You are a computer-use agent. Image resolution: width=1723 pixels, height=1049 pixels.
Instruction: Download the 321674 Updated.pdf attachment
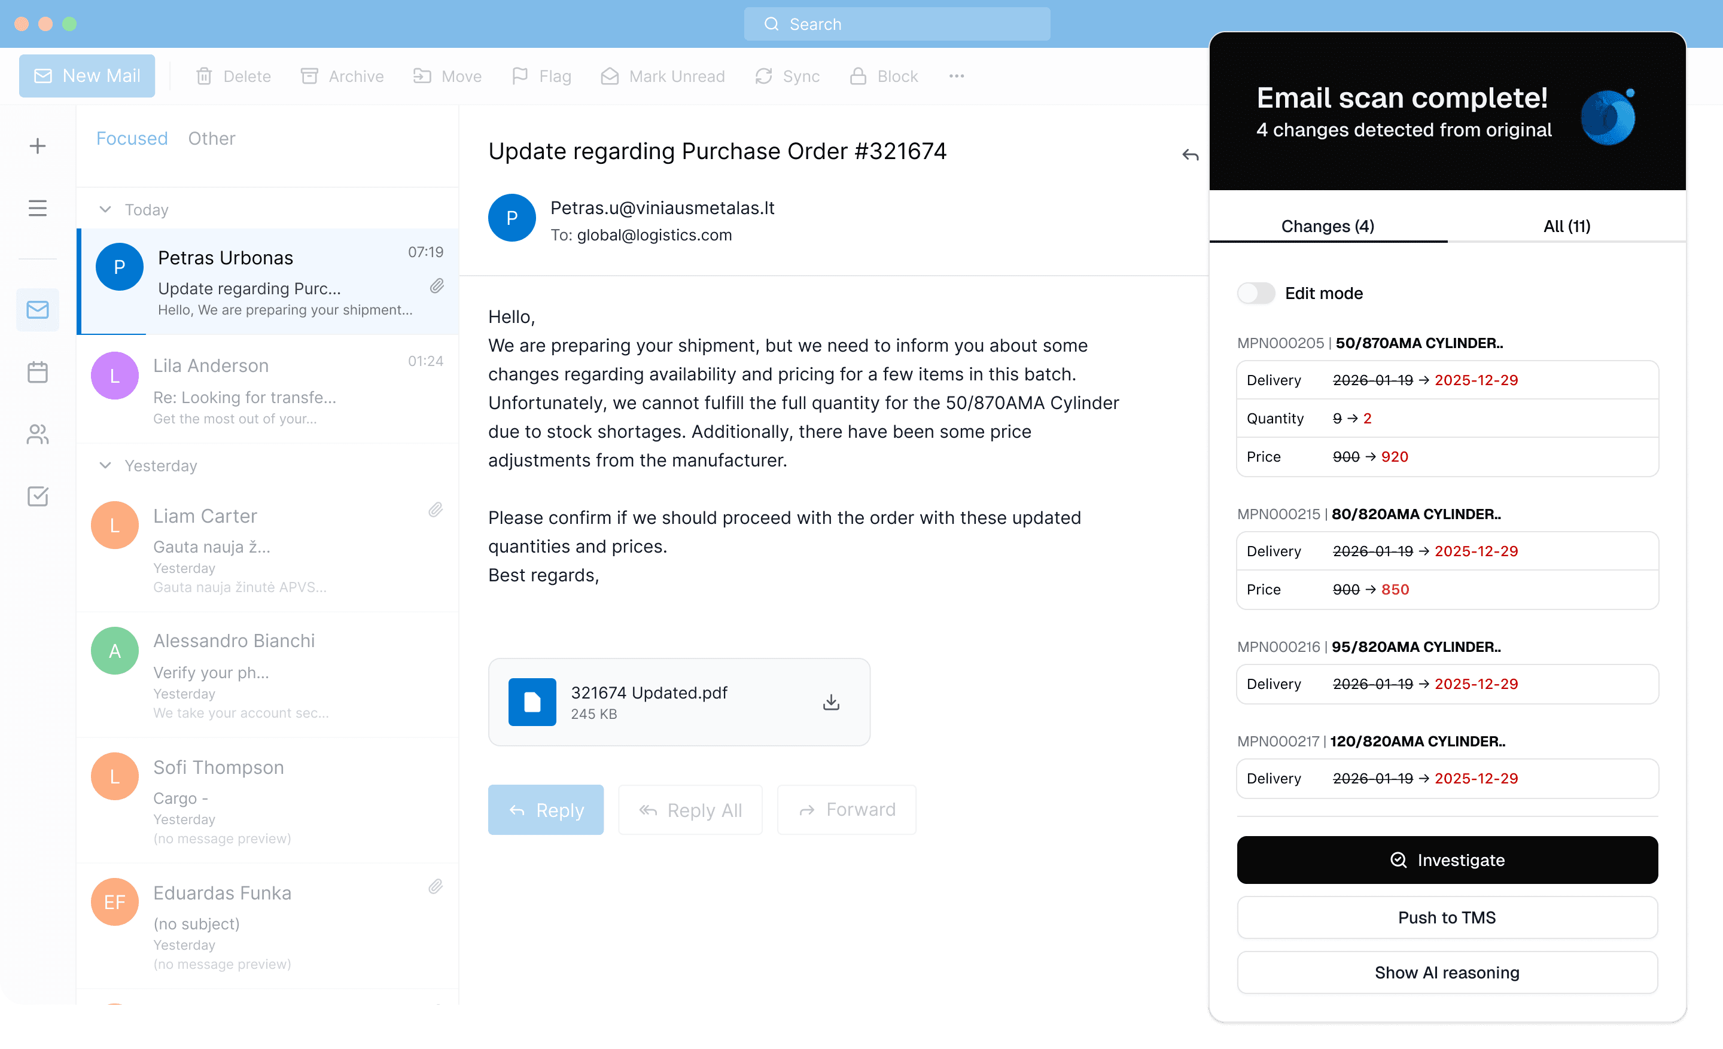click(x=831, y=702)
